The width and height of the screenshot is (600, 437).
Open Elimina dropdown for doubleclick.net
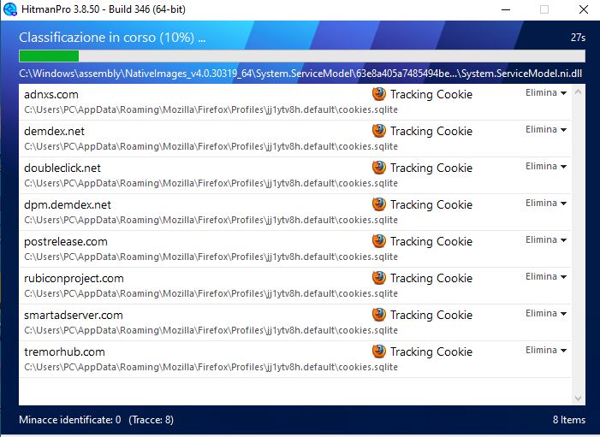pos(546,166)
